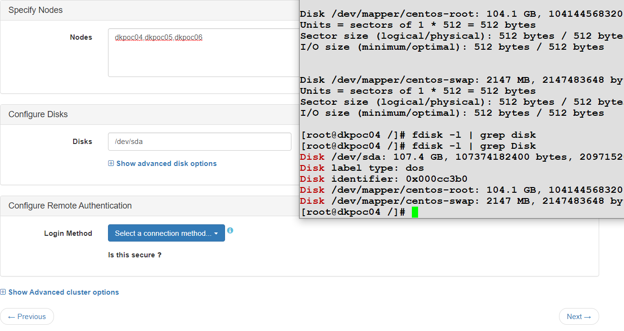This screenshot has height=331, width=624.
Task: Expand the Advanced cluster options section
Action: 61,292
